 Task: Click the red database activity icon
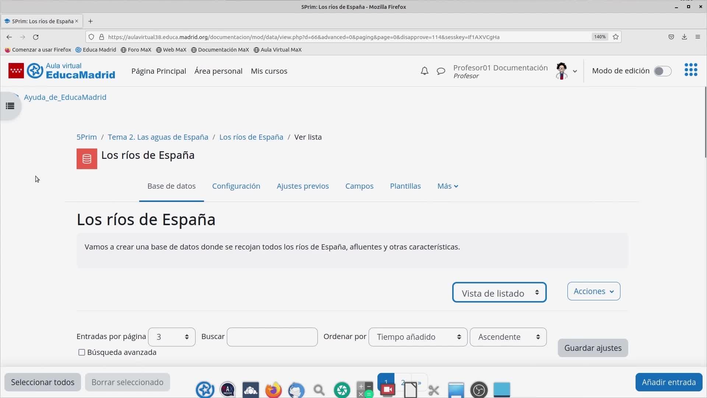point(87,159)
